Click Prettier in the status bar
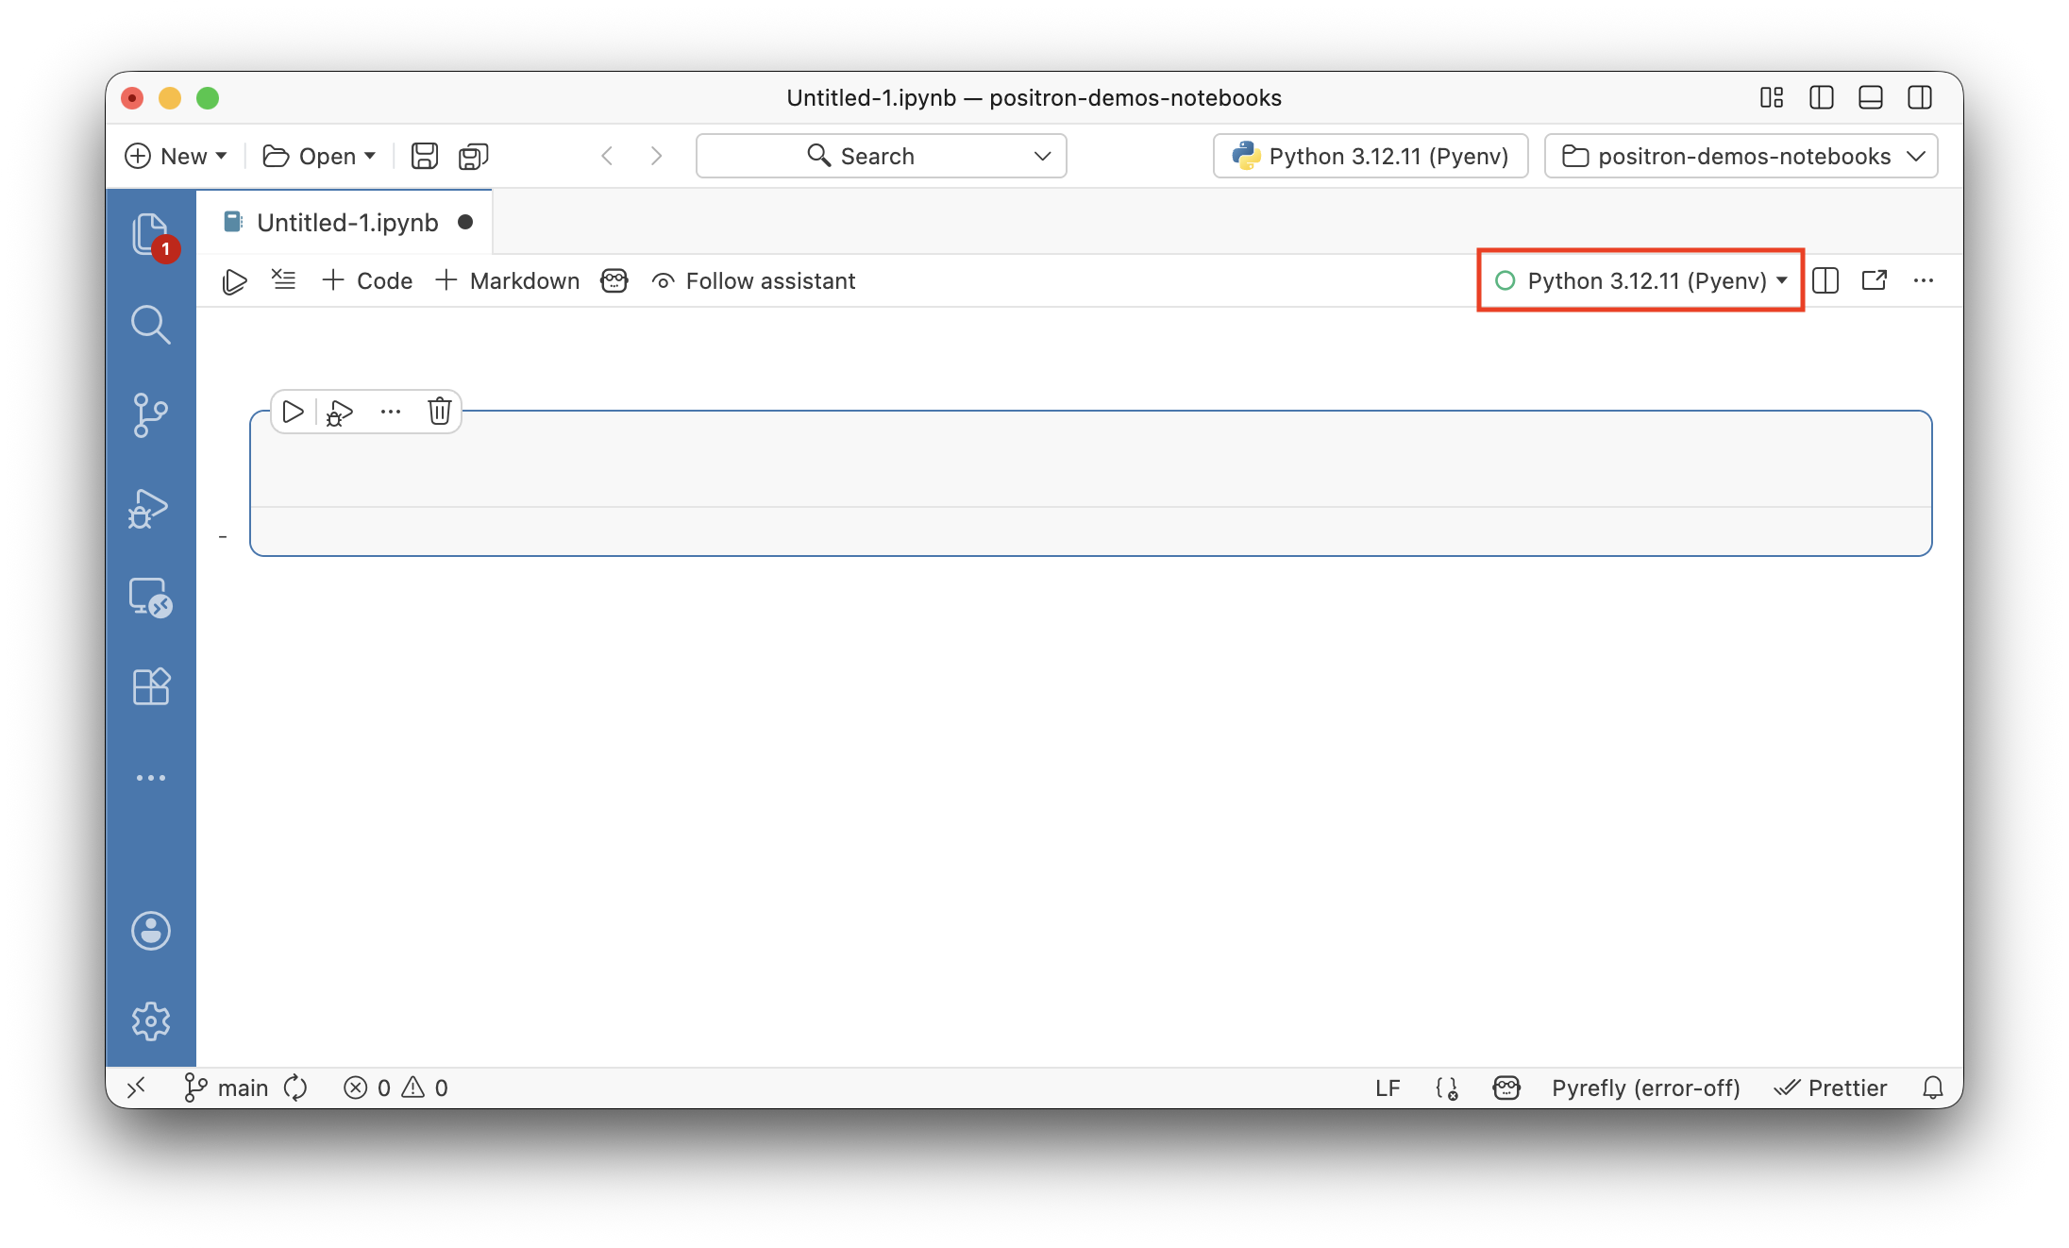This screenshot has width=2069, height=1248. [x=1830, y=1088]
